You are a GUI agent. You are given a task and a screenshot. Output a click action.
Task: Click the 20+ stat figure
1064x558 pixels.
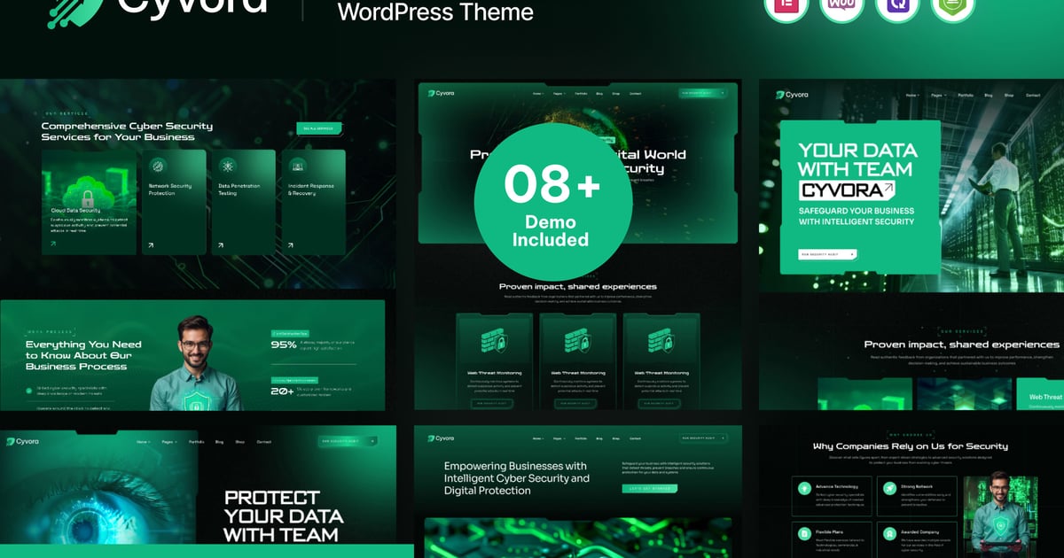[283, 391]
